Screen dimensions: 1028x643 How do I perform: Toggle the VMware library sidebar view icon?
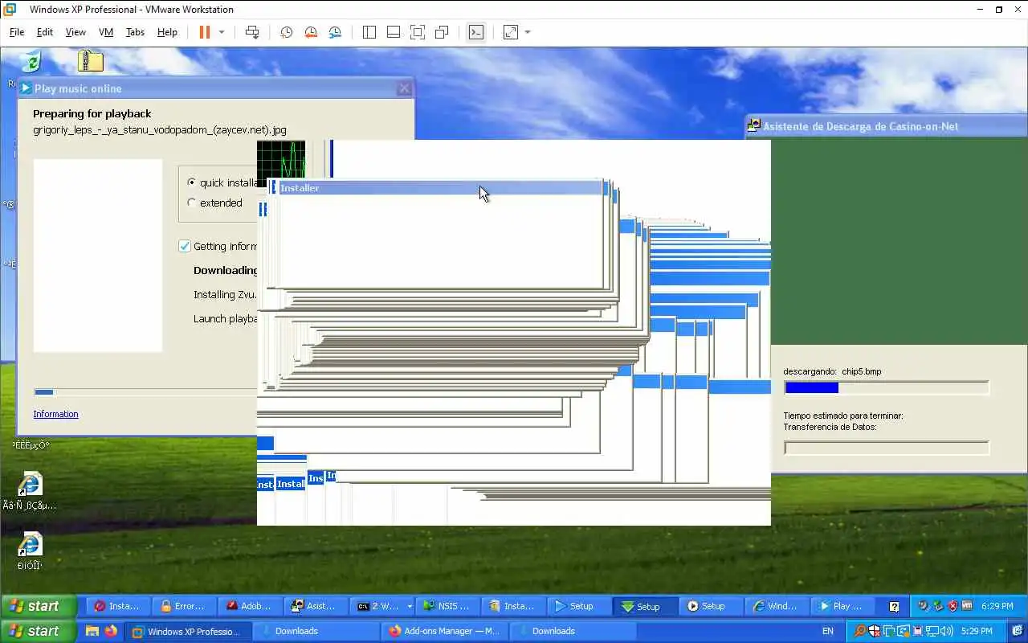pos(369,32)
